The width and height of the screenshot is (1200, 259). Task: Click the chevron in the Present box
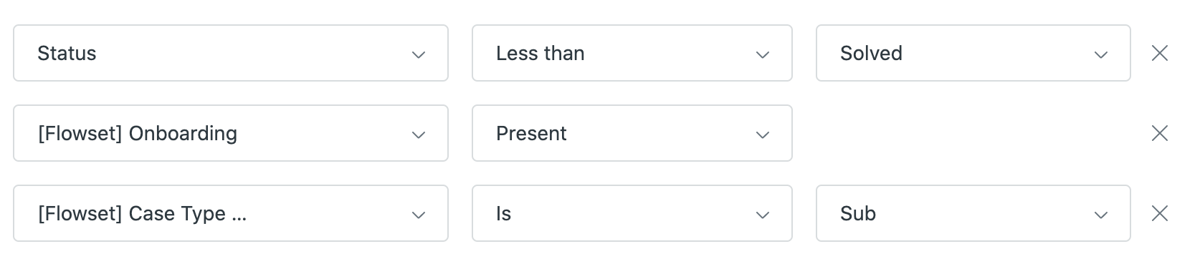[763, 135]
